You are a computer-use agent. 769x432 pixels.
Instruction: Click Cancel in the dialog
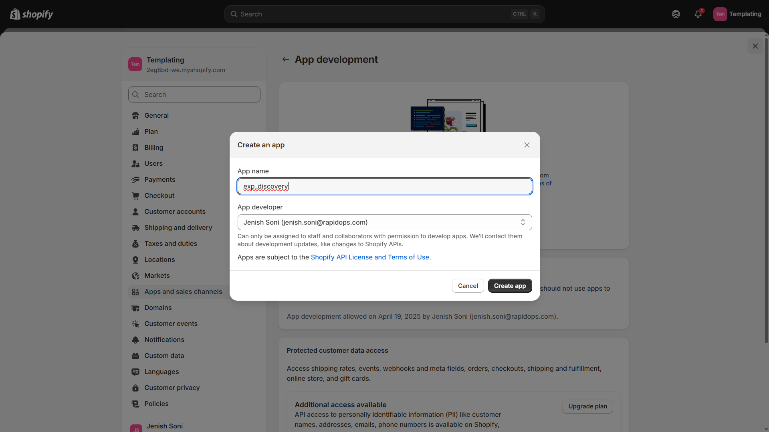[468, 285]
